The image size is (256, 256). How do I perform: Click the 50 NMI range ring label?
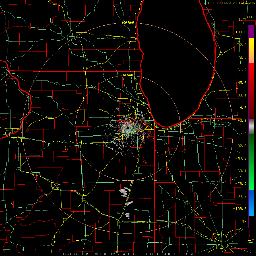click(127, 75)
